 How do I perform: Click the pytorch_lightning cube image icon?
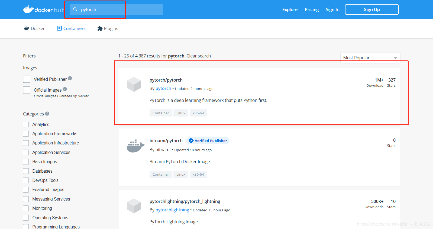[134, 206]
